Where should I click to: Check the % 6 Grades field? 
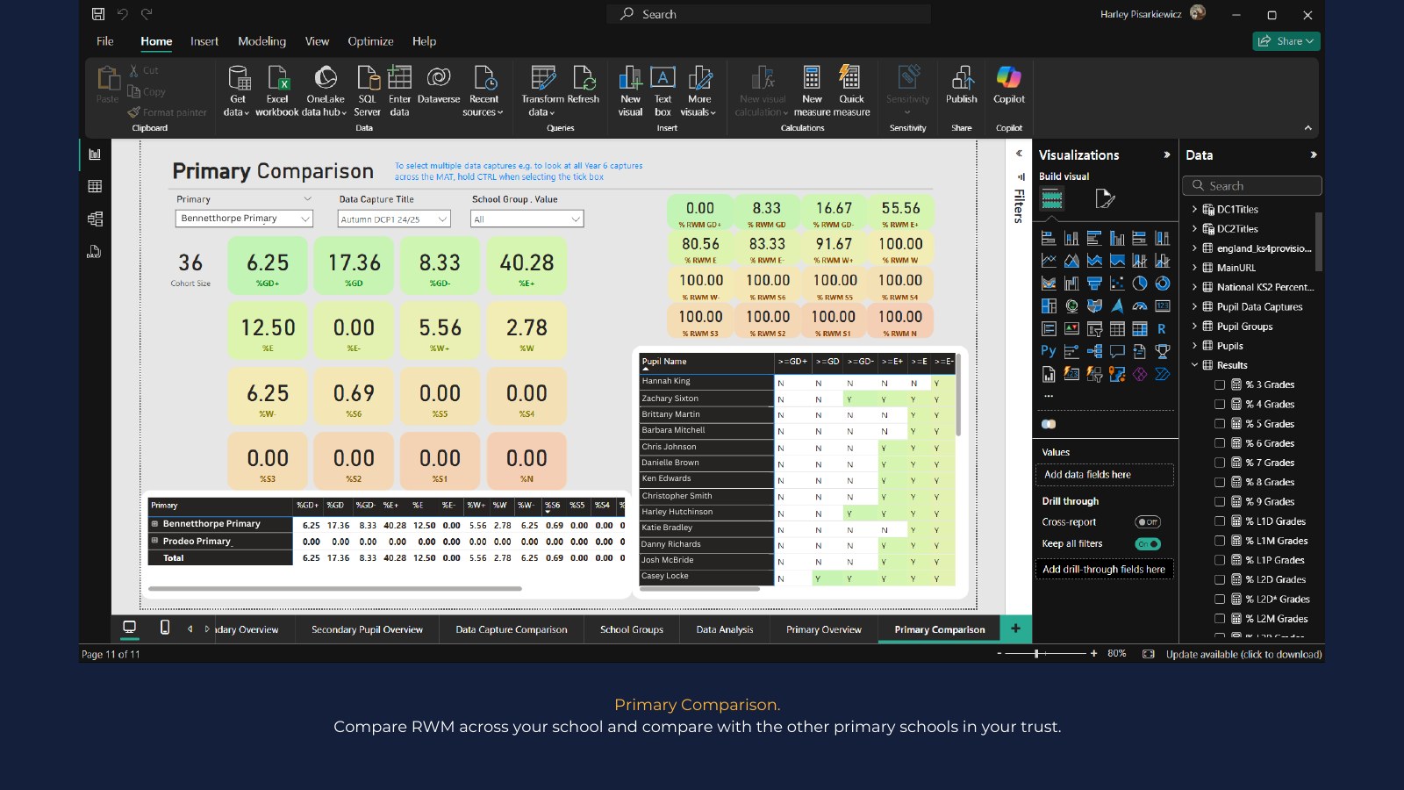1220,443
